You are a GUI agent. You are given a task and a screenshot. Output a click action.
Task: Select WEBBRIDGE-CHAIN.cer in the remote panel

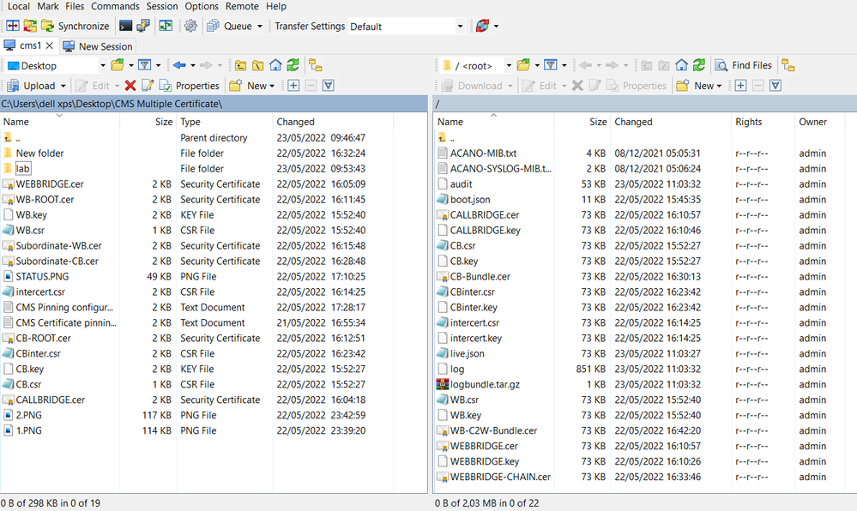[500, 477]
